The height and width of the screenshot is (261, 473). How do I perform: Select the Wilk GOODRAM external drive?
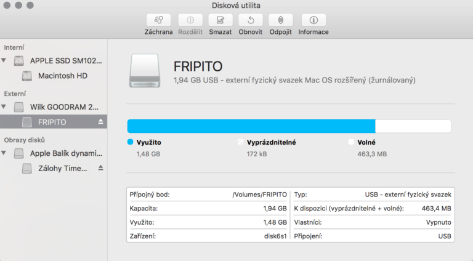(x=65, y=106)
